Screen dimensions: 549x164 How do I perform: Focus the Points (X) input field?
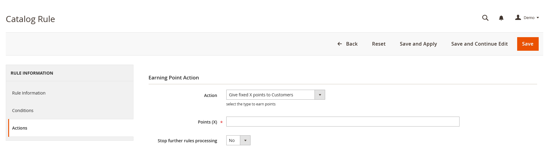(x=342, y=122)
